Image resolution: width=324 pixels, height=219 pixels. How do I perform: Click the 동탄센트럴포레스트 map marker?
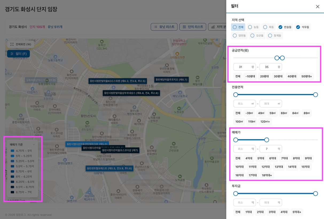(x=109, y=168)
